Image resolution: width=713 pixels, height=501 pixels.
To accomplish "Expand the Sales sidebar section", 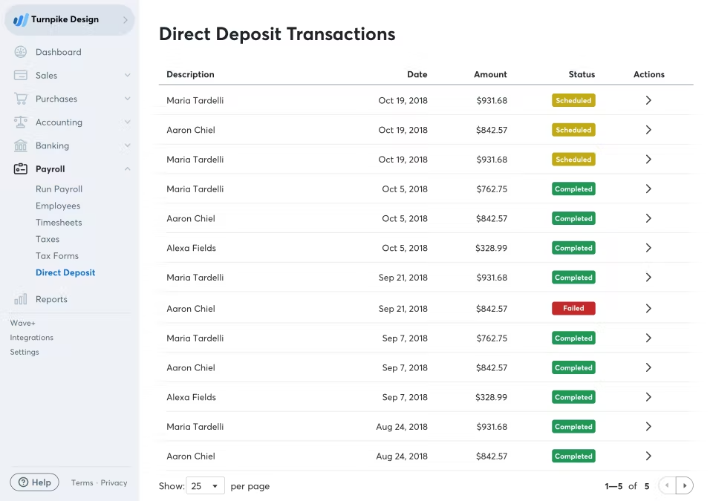I will point(126,75).
